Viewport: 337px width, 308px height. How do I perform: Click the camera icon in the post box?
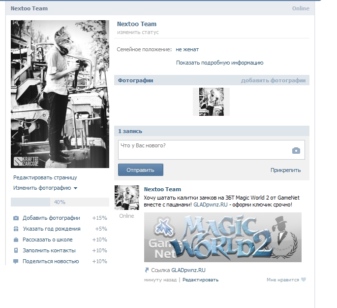click(x=296, y=151)
